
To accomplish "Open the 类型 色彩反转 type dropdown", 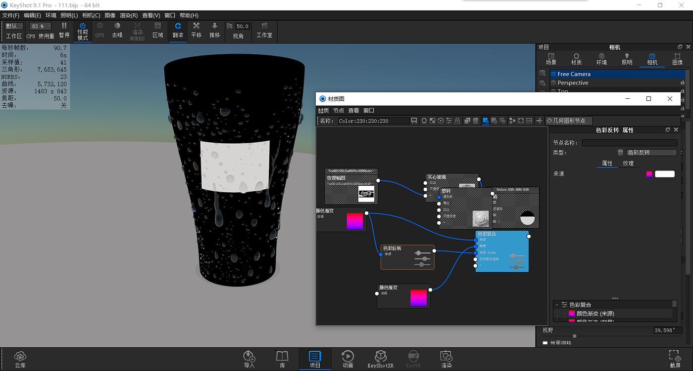I will 651,153.
